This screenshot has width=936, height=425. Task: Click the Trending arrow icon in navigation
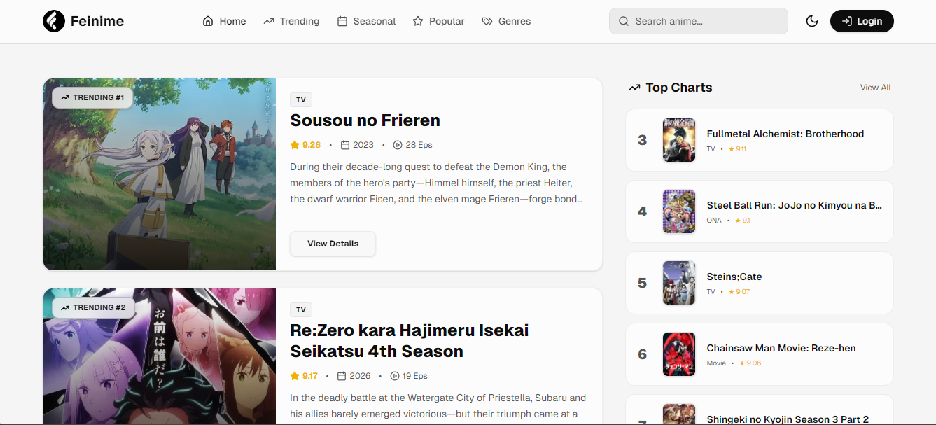pyautogui.click(x=269, y=21)
